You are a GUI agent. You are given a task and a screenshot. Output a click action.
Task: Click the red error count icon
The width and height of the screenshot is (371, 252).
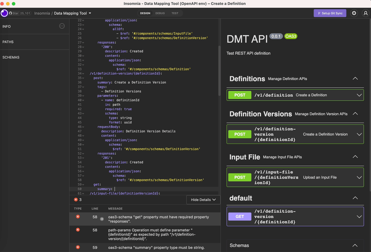[76, 200]
